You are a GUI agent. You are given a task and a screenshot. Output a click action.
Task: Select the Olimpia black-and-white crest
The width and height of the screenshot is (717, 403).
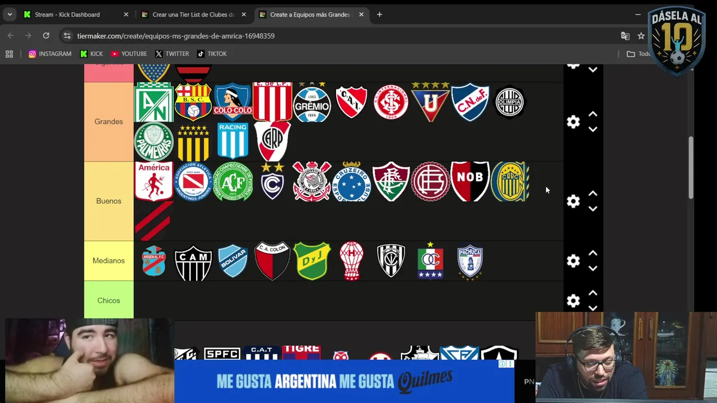(x=510, y=102)
